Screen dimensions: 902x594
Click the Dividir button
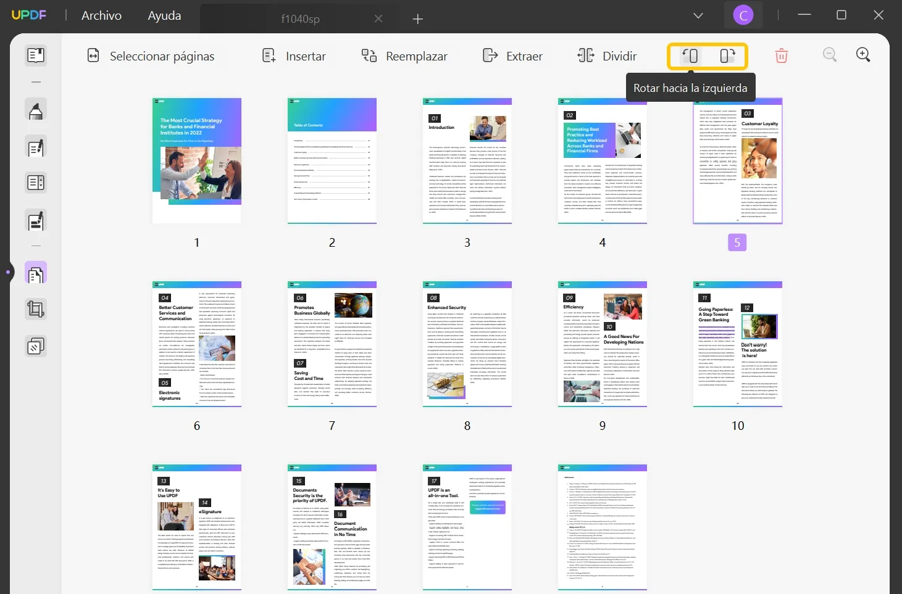coord(607,56)
